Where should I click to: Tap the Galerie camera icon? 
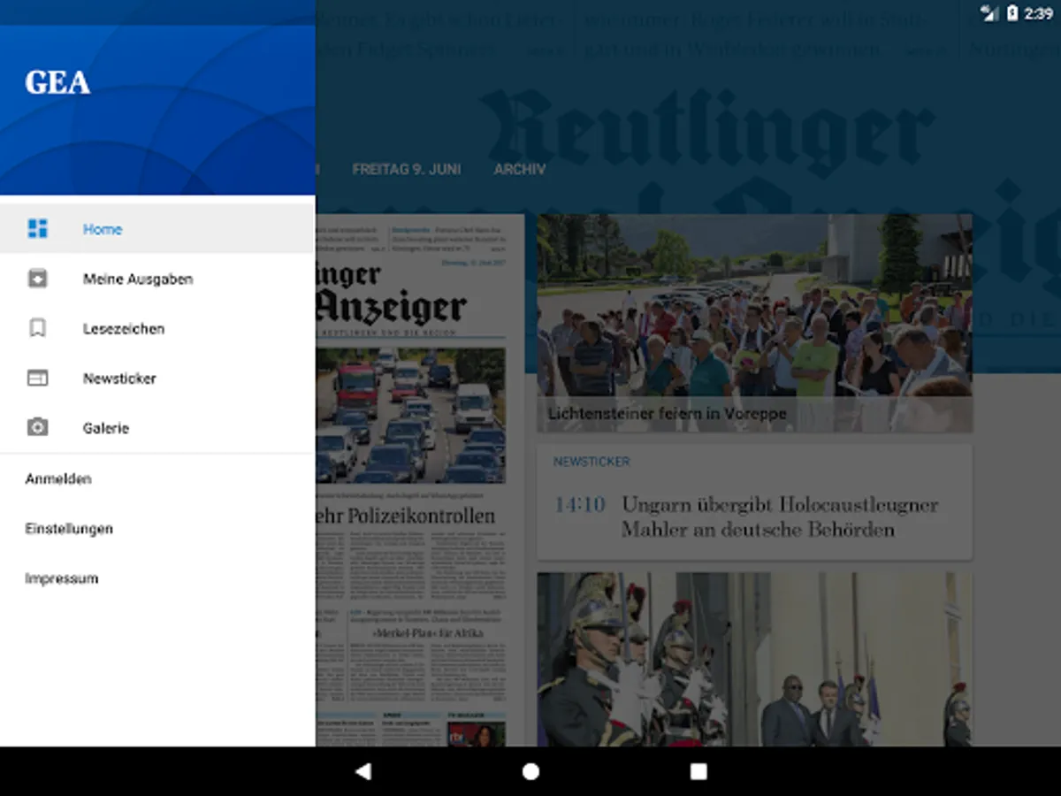point(37,427)
